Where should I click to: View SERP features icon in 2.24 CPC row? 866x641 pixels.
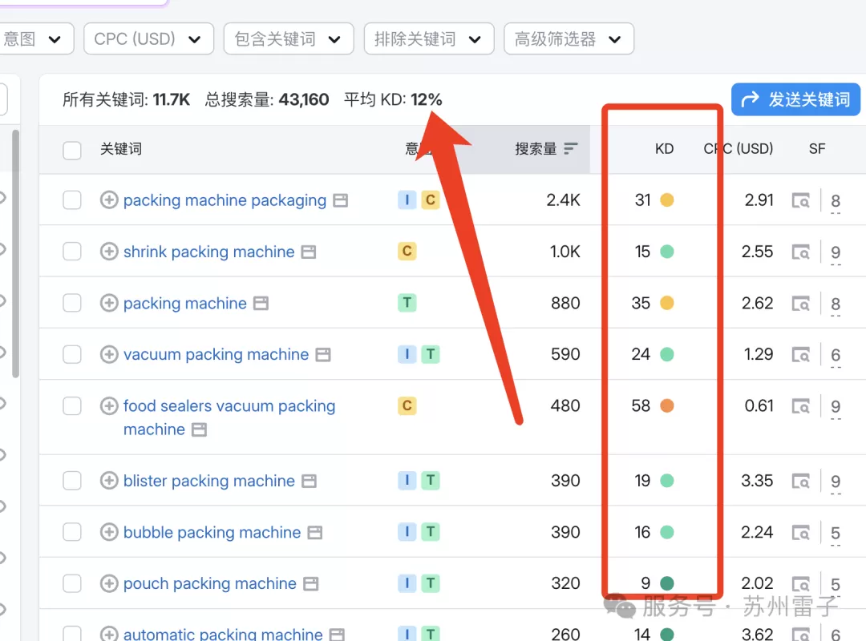801,533
